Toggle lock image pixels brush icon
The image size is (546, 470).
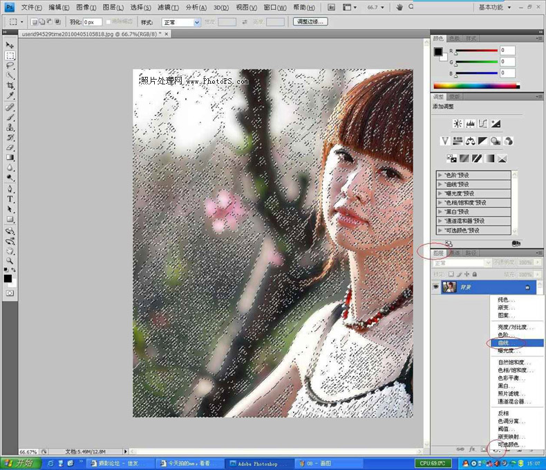click(x=460, y=274)
